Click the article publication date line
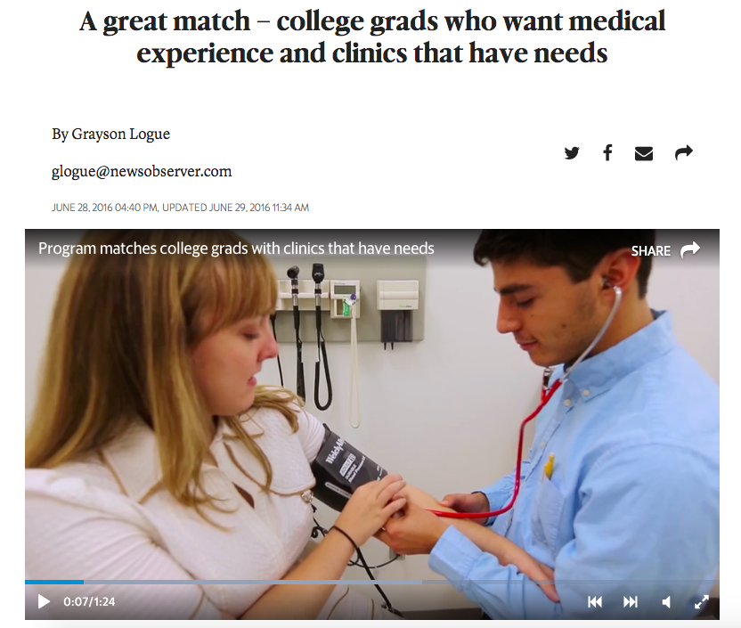The image size is (741, 628). [x=180, y=208]
